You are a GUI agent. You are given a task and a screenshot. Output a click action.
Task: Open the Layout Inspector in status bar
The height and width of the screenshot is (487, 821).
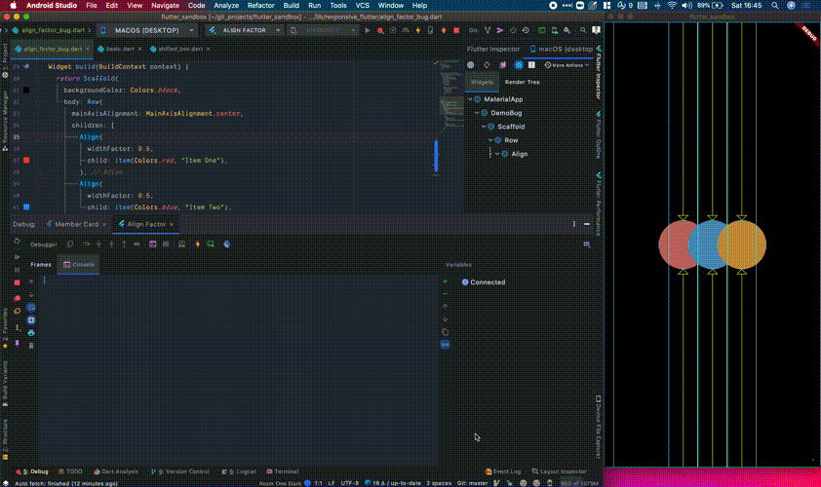pos(562,470)
